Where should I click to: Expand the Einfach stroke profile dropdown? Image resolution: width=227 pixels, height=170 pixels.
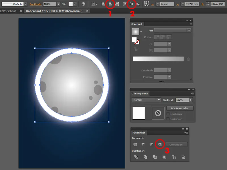[x=26, y=4]
